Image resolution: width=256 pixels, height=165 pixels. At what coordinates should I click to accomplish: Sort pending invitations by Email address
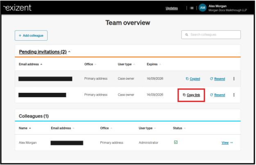point(30,64)
